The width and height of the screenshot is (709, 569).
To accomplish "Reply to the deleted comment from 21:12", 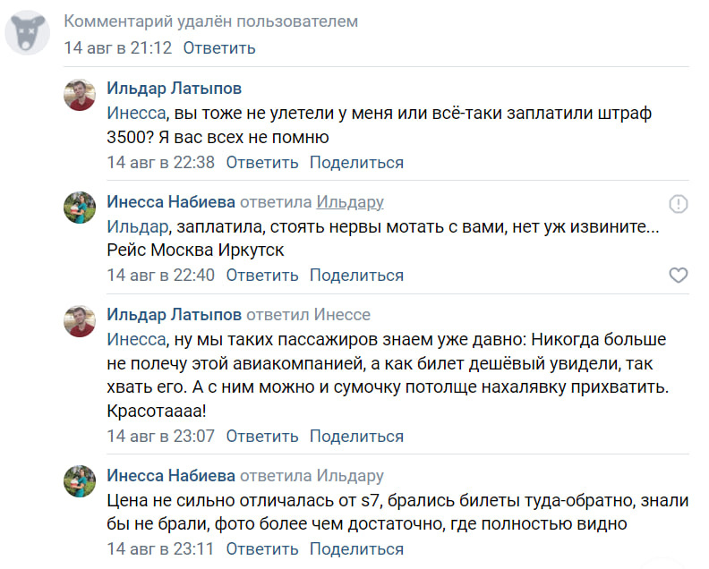I will click(x=219, y=48).
